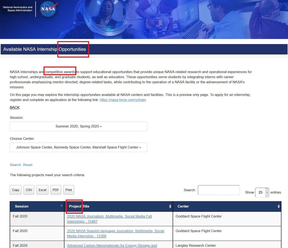Open the nasa.force.com login link
Image resolution: width=288 pixels, height=248 pixels.
tap(123, 100)
